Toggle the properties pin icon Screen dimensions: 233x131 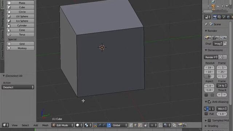point(206,24)
